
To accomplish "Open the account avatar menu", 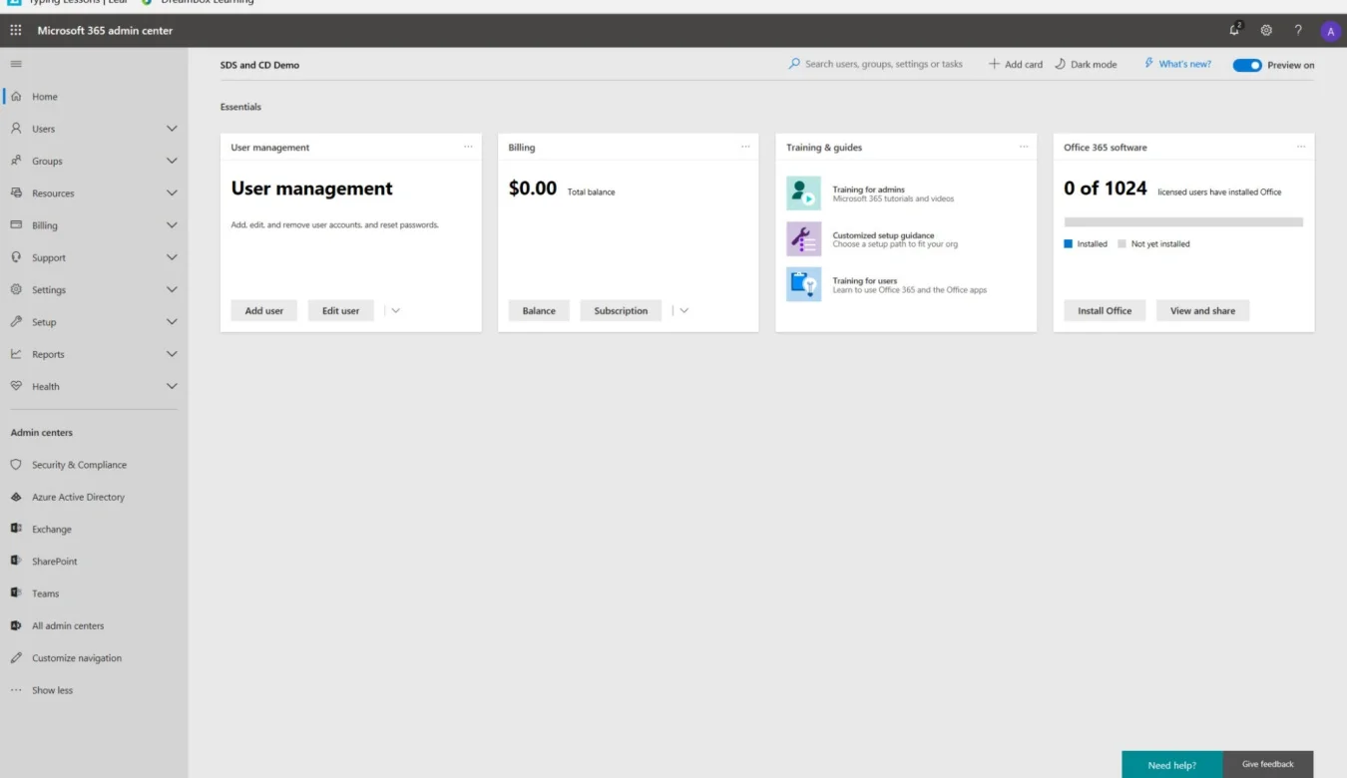I will coord(1330,31).
